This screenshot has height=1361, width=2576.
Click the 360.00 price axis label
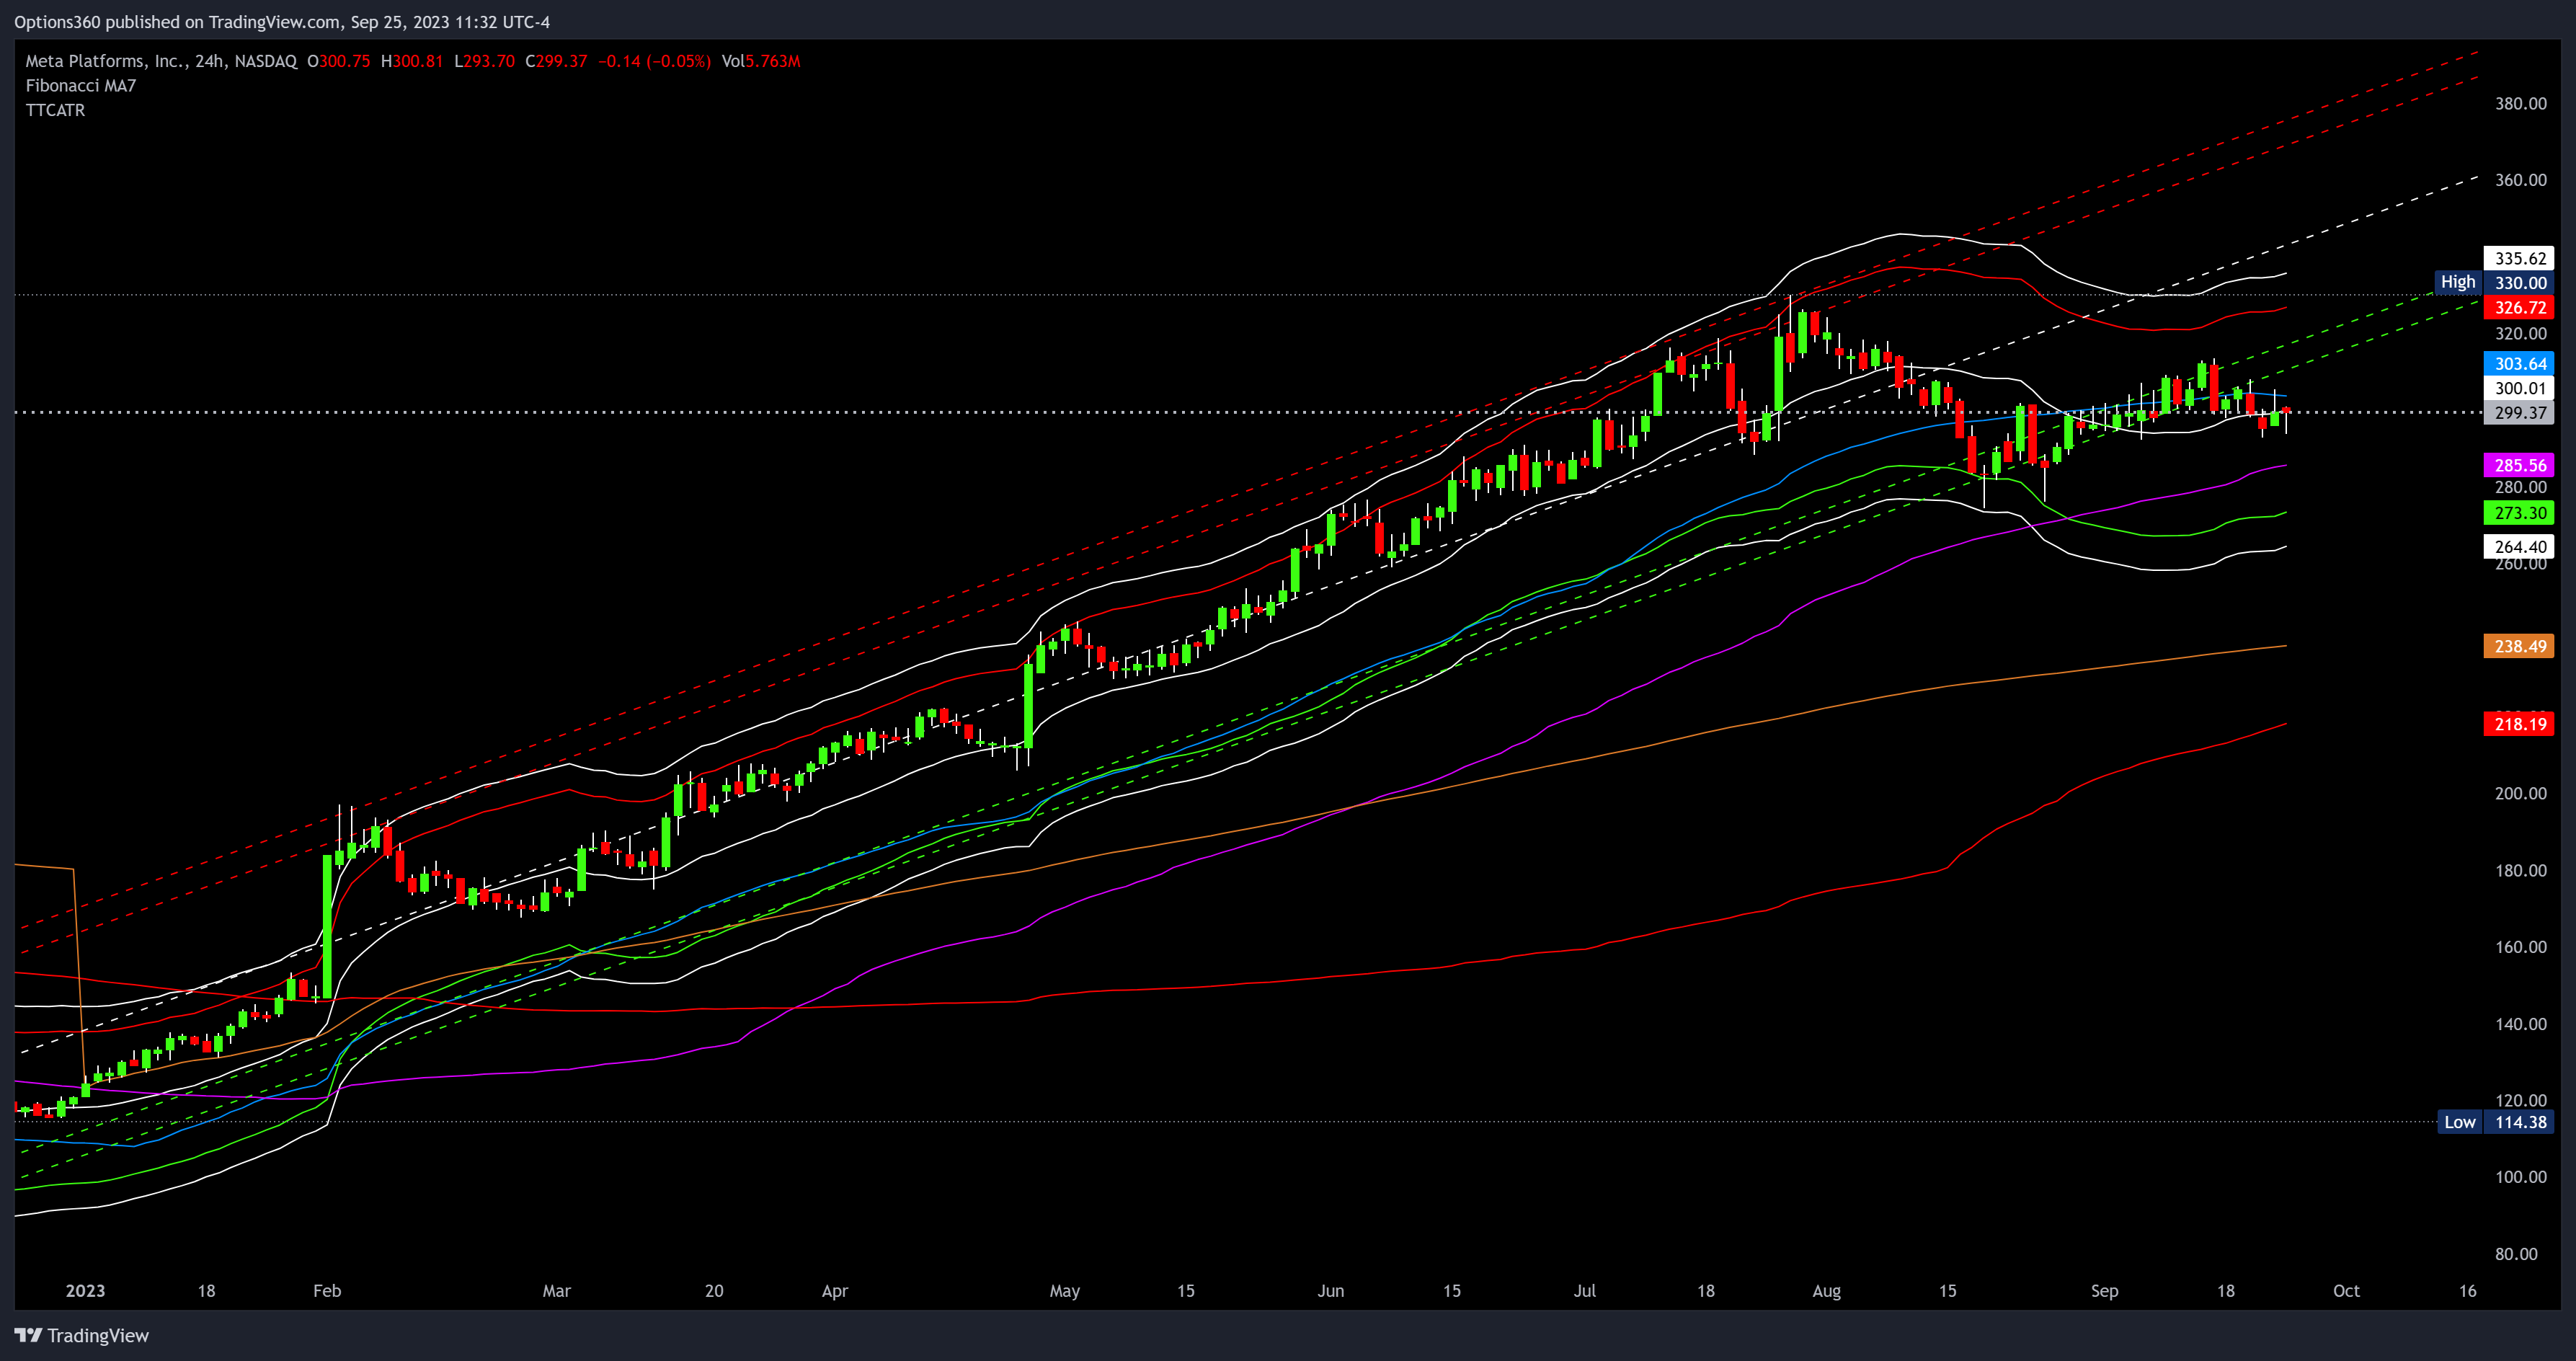(2520, 181)
